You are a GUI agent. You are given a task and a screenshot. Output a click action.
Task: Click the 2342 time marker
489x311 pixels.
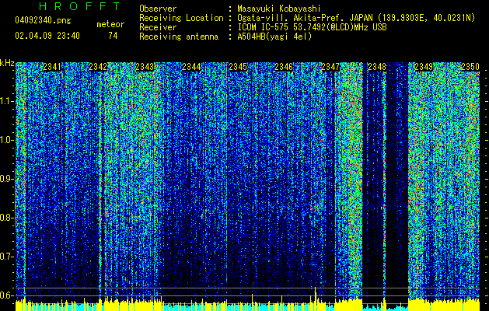pos(98,67)
